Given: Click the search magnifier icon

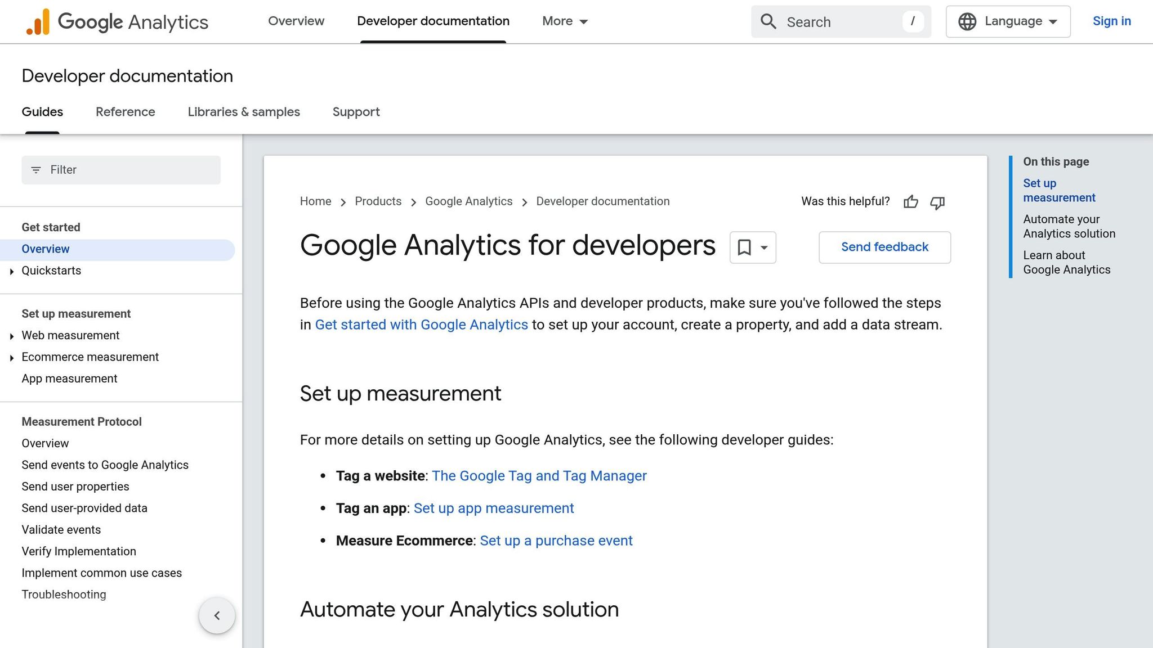Looking at the screenshot, I should pos(768,21).
